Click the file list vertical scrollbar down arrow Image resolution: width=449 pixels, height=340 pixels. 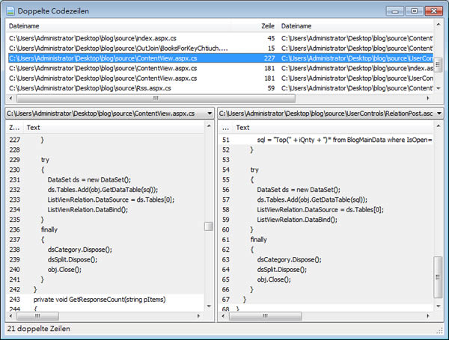[439, 87]
